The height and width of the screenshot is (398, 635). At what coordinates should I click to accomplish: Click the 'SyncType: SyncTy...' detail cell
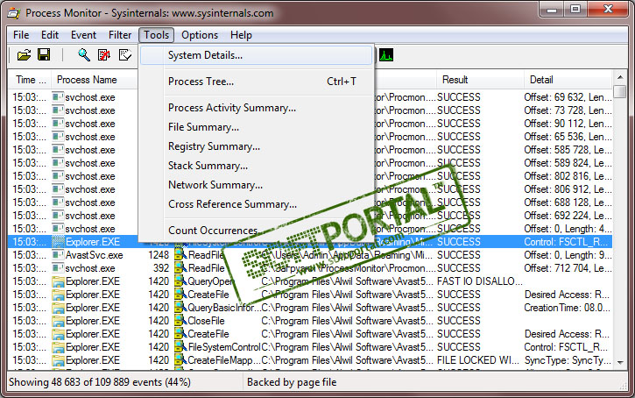(x=568, y=360)
